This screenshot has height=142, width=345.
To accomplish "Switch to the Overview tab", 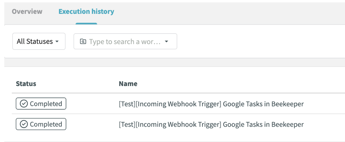I will (27, 11).
